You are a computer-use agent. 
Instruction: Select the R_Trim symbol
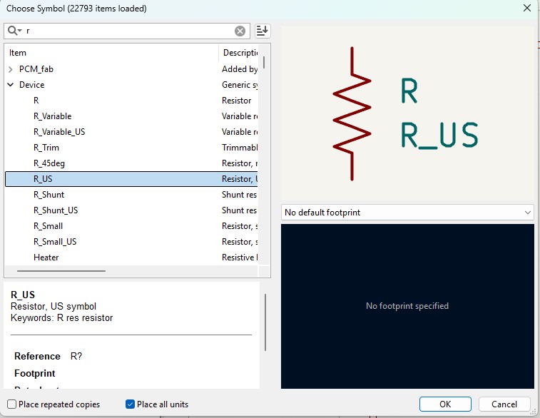(46, 148)
